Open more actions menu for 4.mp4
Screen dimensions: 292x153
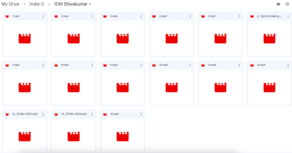tap(190, 16)
